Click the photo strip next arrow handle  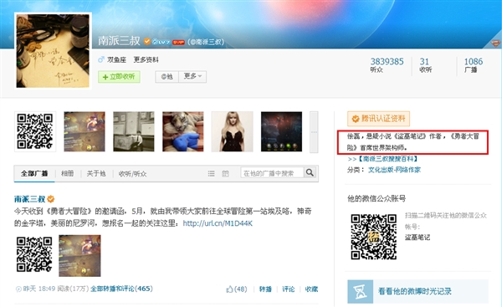click(314, 132)
